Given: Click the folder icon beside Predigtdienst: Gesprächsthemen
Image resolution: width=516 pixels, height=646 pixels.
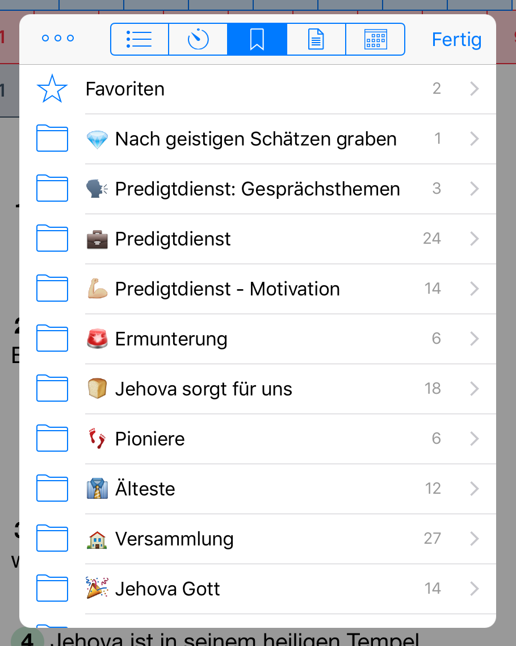Looking at the screenshot, I should tap(52, 189).
